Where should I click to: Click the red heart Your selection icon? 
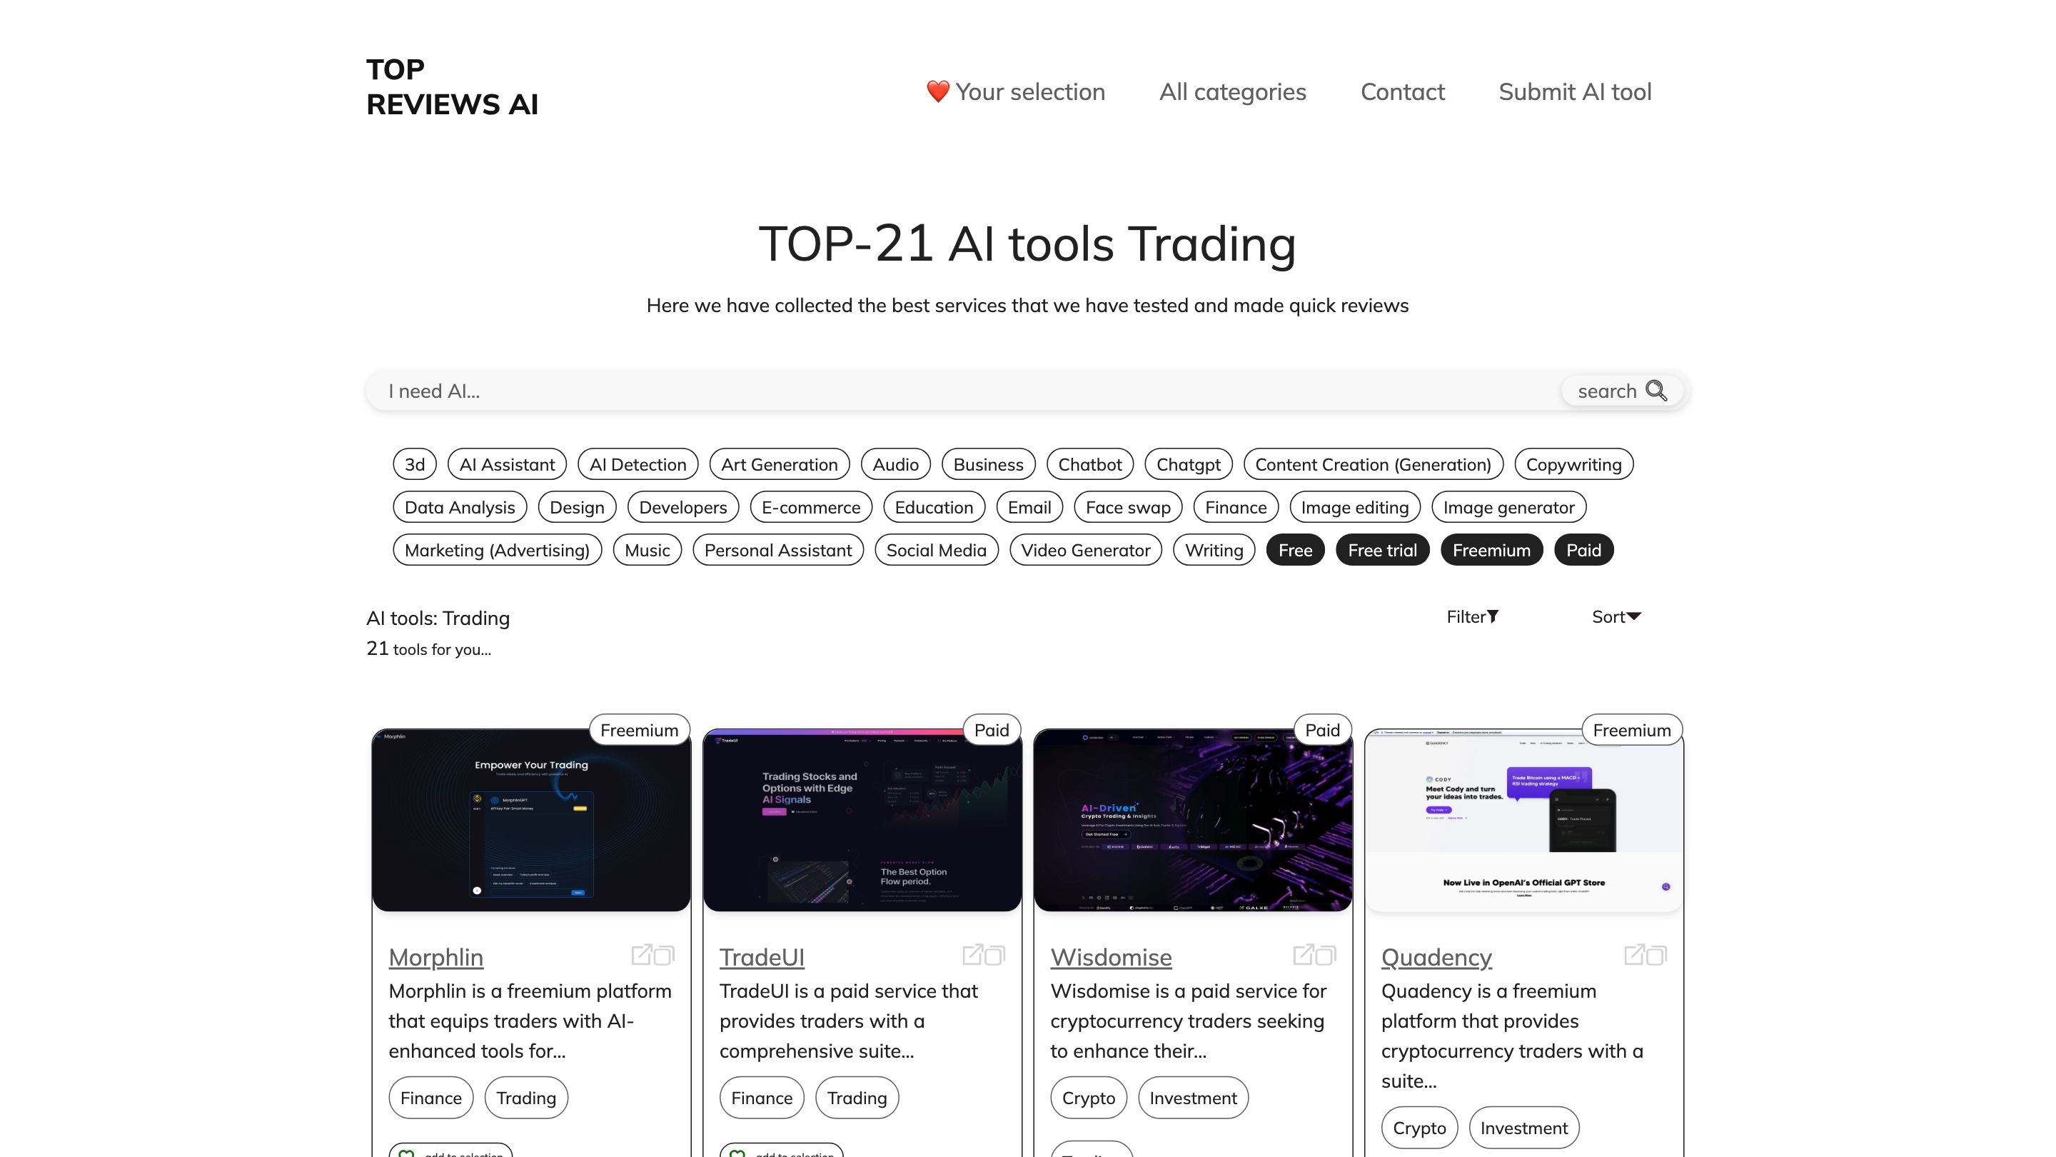(x=938, y=91)
